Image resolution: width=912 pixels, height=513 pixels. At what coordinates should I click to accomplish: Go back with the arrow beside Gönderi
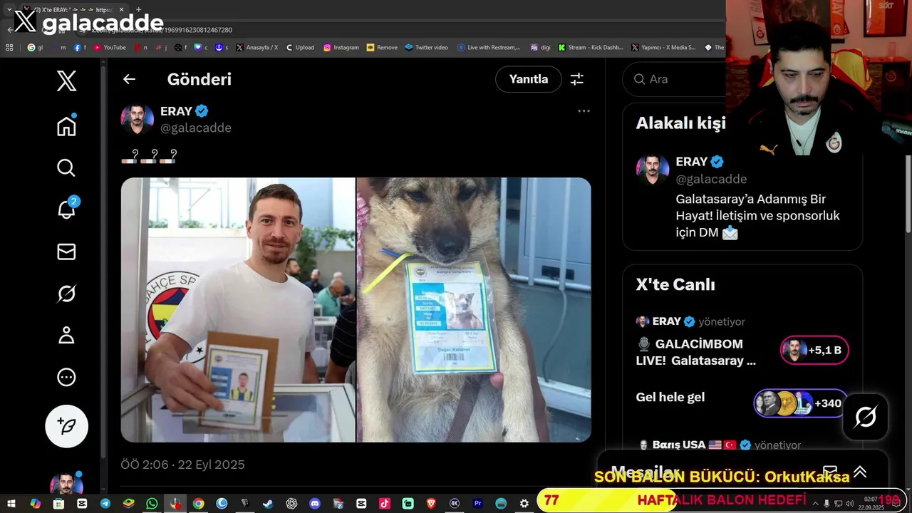pos(129,79)
